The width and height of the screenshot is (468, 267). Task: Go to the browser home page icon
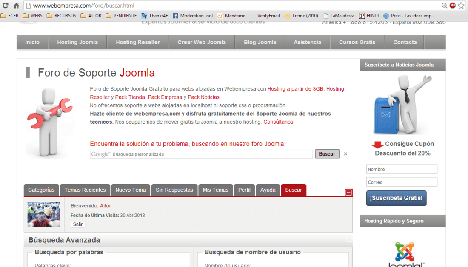click(x=17, y=6)
